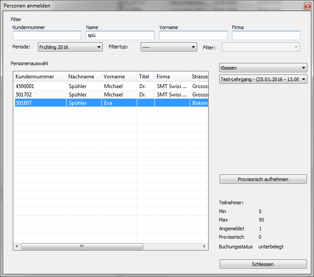Click the Schliessen button

263,264
